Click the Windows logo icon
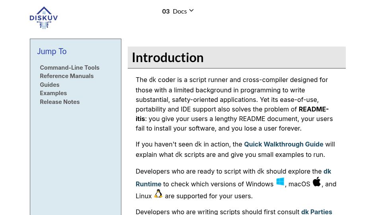The image size is (382, 215). (x=280, y=182)
